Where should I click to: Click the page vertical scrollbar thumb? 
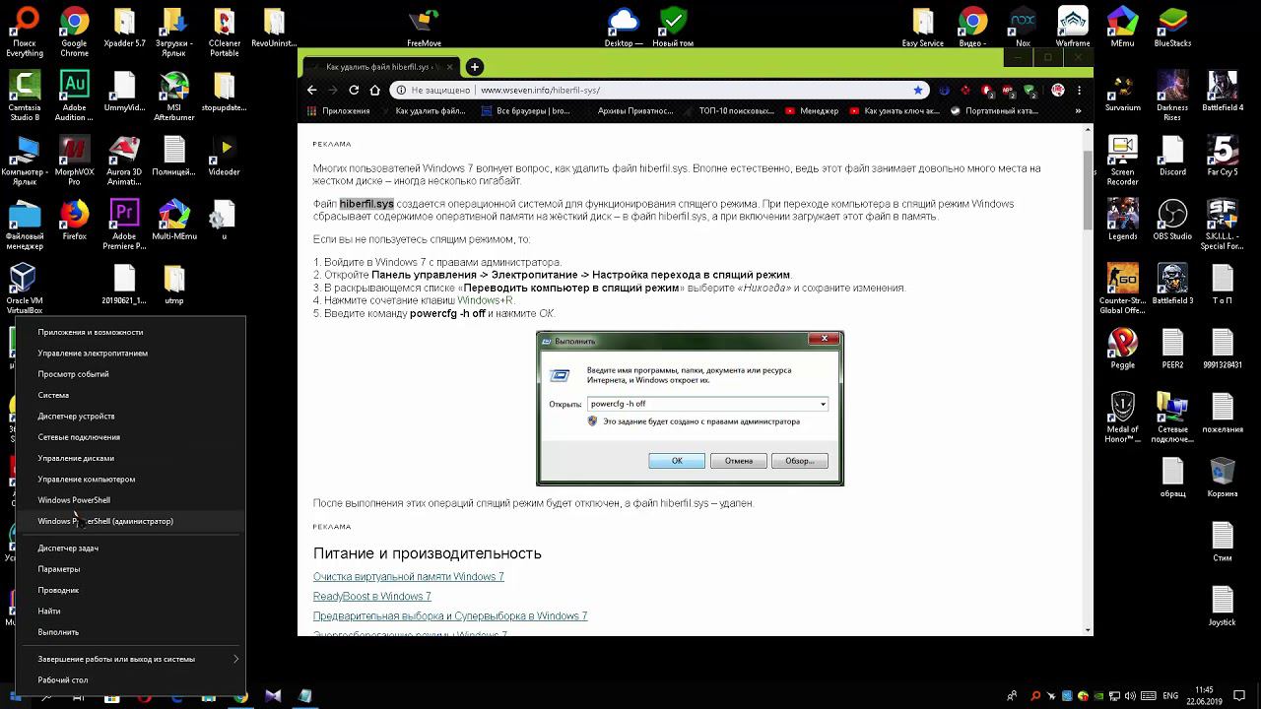(x=1088, y=190)
